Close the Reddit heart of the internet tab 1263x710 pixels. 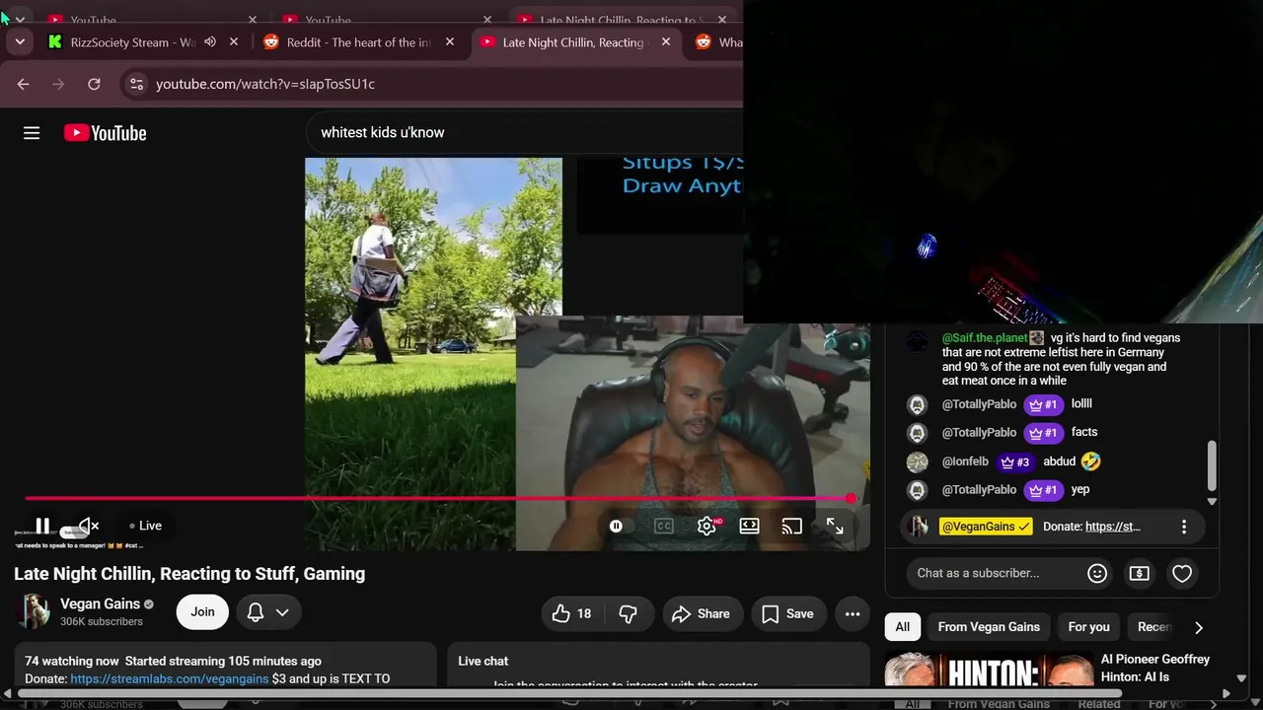450,42
